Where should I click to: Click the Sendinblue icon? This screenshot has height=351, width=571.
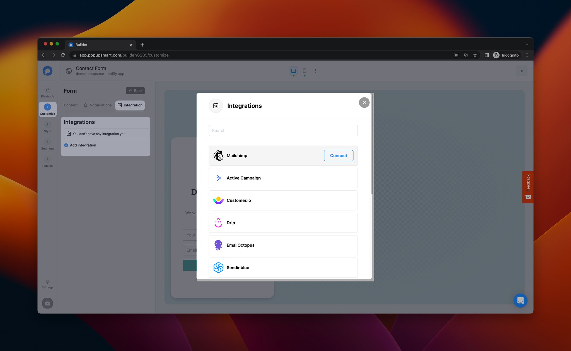(218, 267)
